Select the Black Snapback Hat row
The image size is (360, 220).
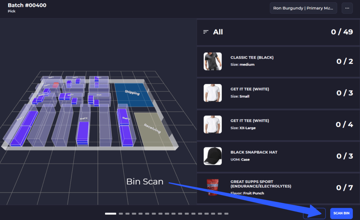(278, 156)
